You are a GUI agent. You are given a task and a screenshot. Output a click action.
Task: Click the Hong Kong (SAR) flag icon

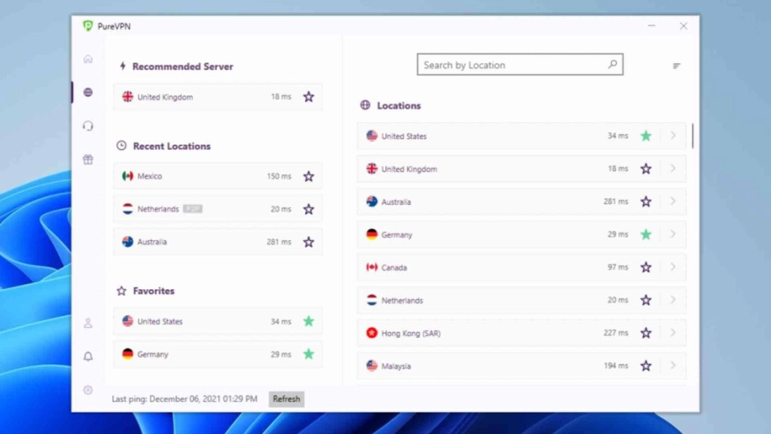pos(372,333)
